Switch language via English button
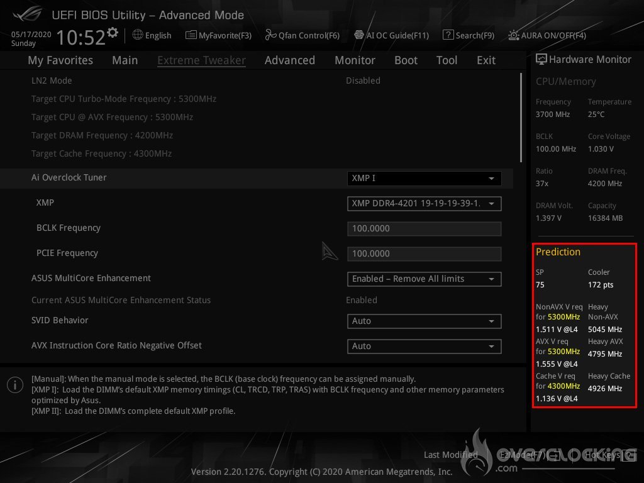The image size is (644, 483). coord(158,35)
